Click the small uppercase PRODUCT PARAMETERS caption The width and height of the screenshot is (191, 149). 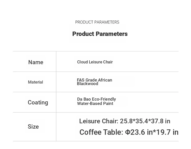tap(97, 22)
